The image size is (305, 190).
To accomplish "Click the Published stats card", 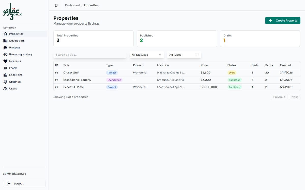I will pyautogui.click(x=177, y=39).
